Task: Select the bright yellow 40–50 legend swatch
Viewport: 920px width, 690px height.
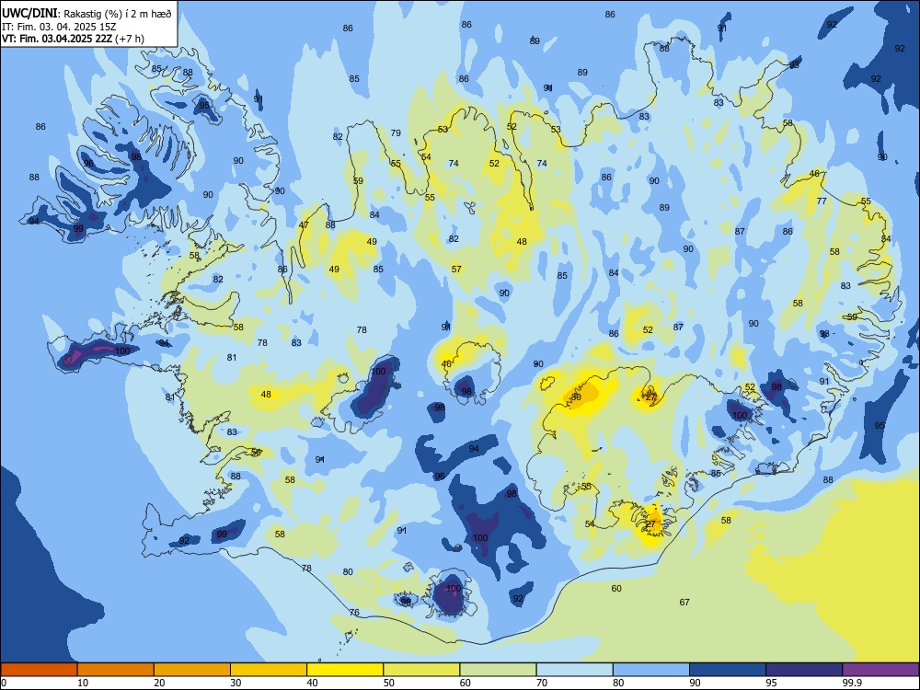Action: (x=345, y=670)
